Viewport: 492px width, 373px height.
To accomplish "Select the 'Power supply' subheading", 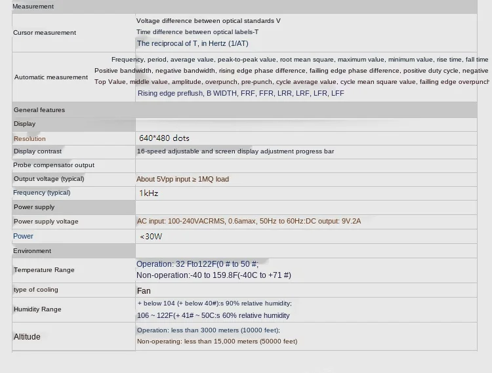I will tap(34, 207).
